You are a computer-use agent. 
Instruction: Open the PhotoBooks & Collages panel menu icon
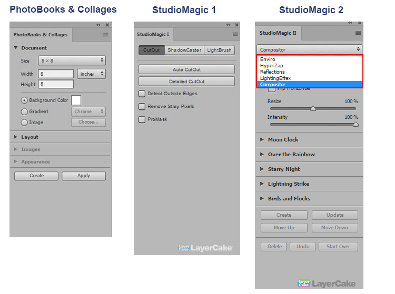tap(106, 35)
